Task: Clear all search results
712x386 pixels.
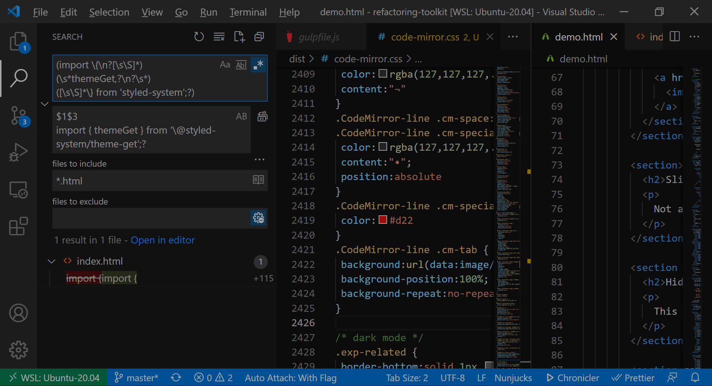Action: [219, 36]
